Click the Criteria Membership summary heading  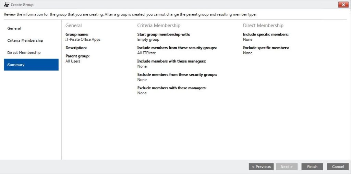pyautogui.click(x=159, y=25)
